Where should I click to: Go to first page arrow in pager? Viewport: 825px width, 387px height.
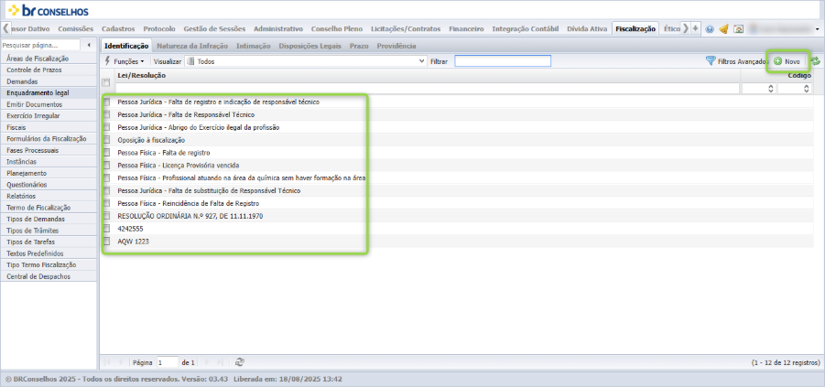[107, 362]
